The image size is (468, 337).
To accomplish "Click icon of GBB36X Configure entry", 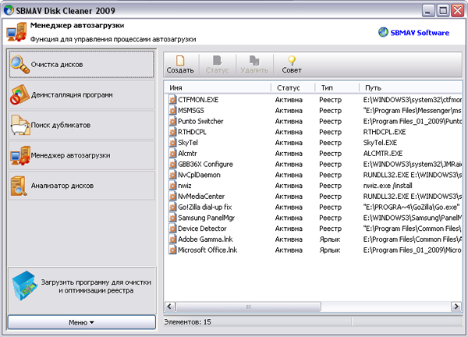I will coord(172,164).
